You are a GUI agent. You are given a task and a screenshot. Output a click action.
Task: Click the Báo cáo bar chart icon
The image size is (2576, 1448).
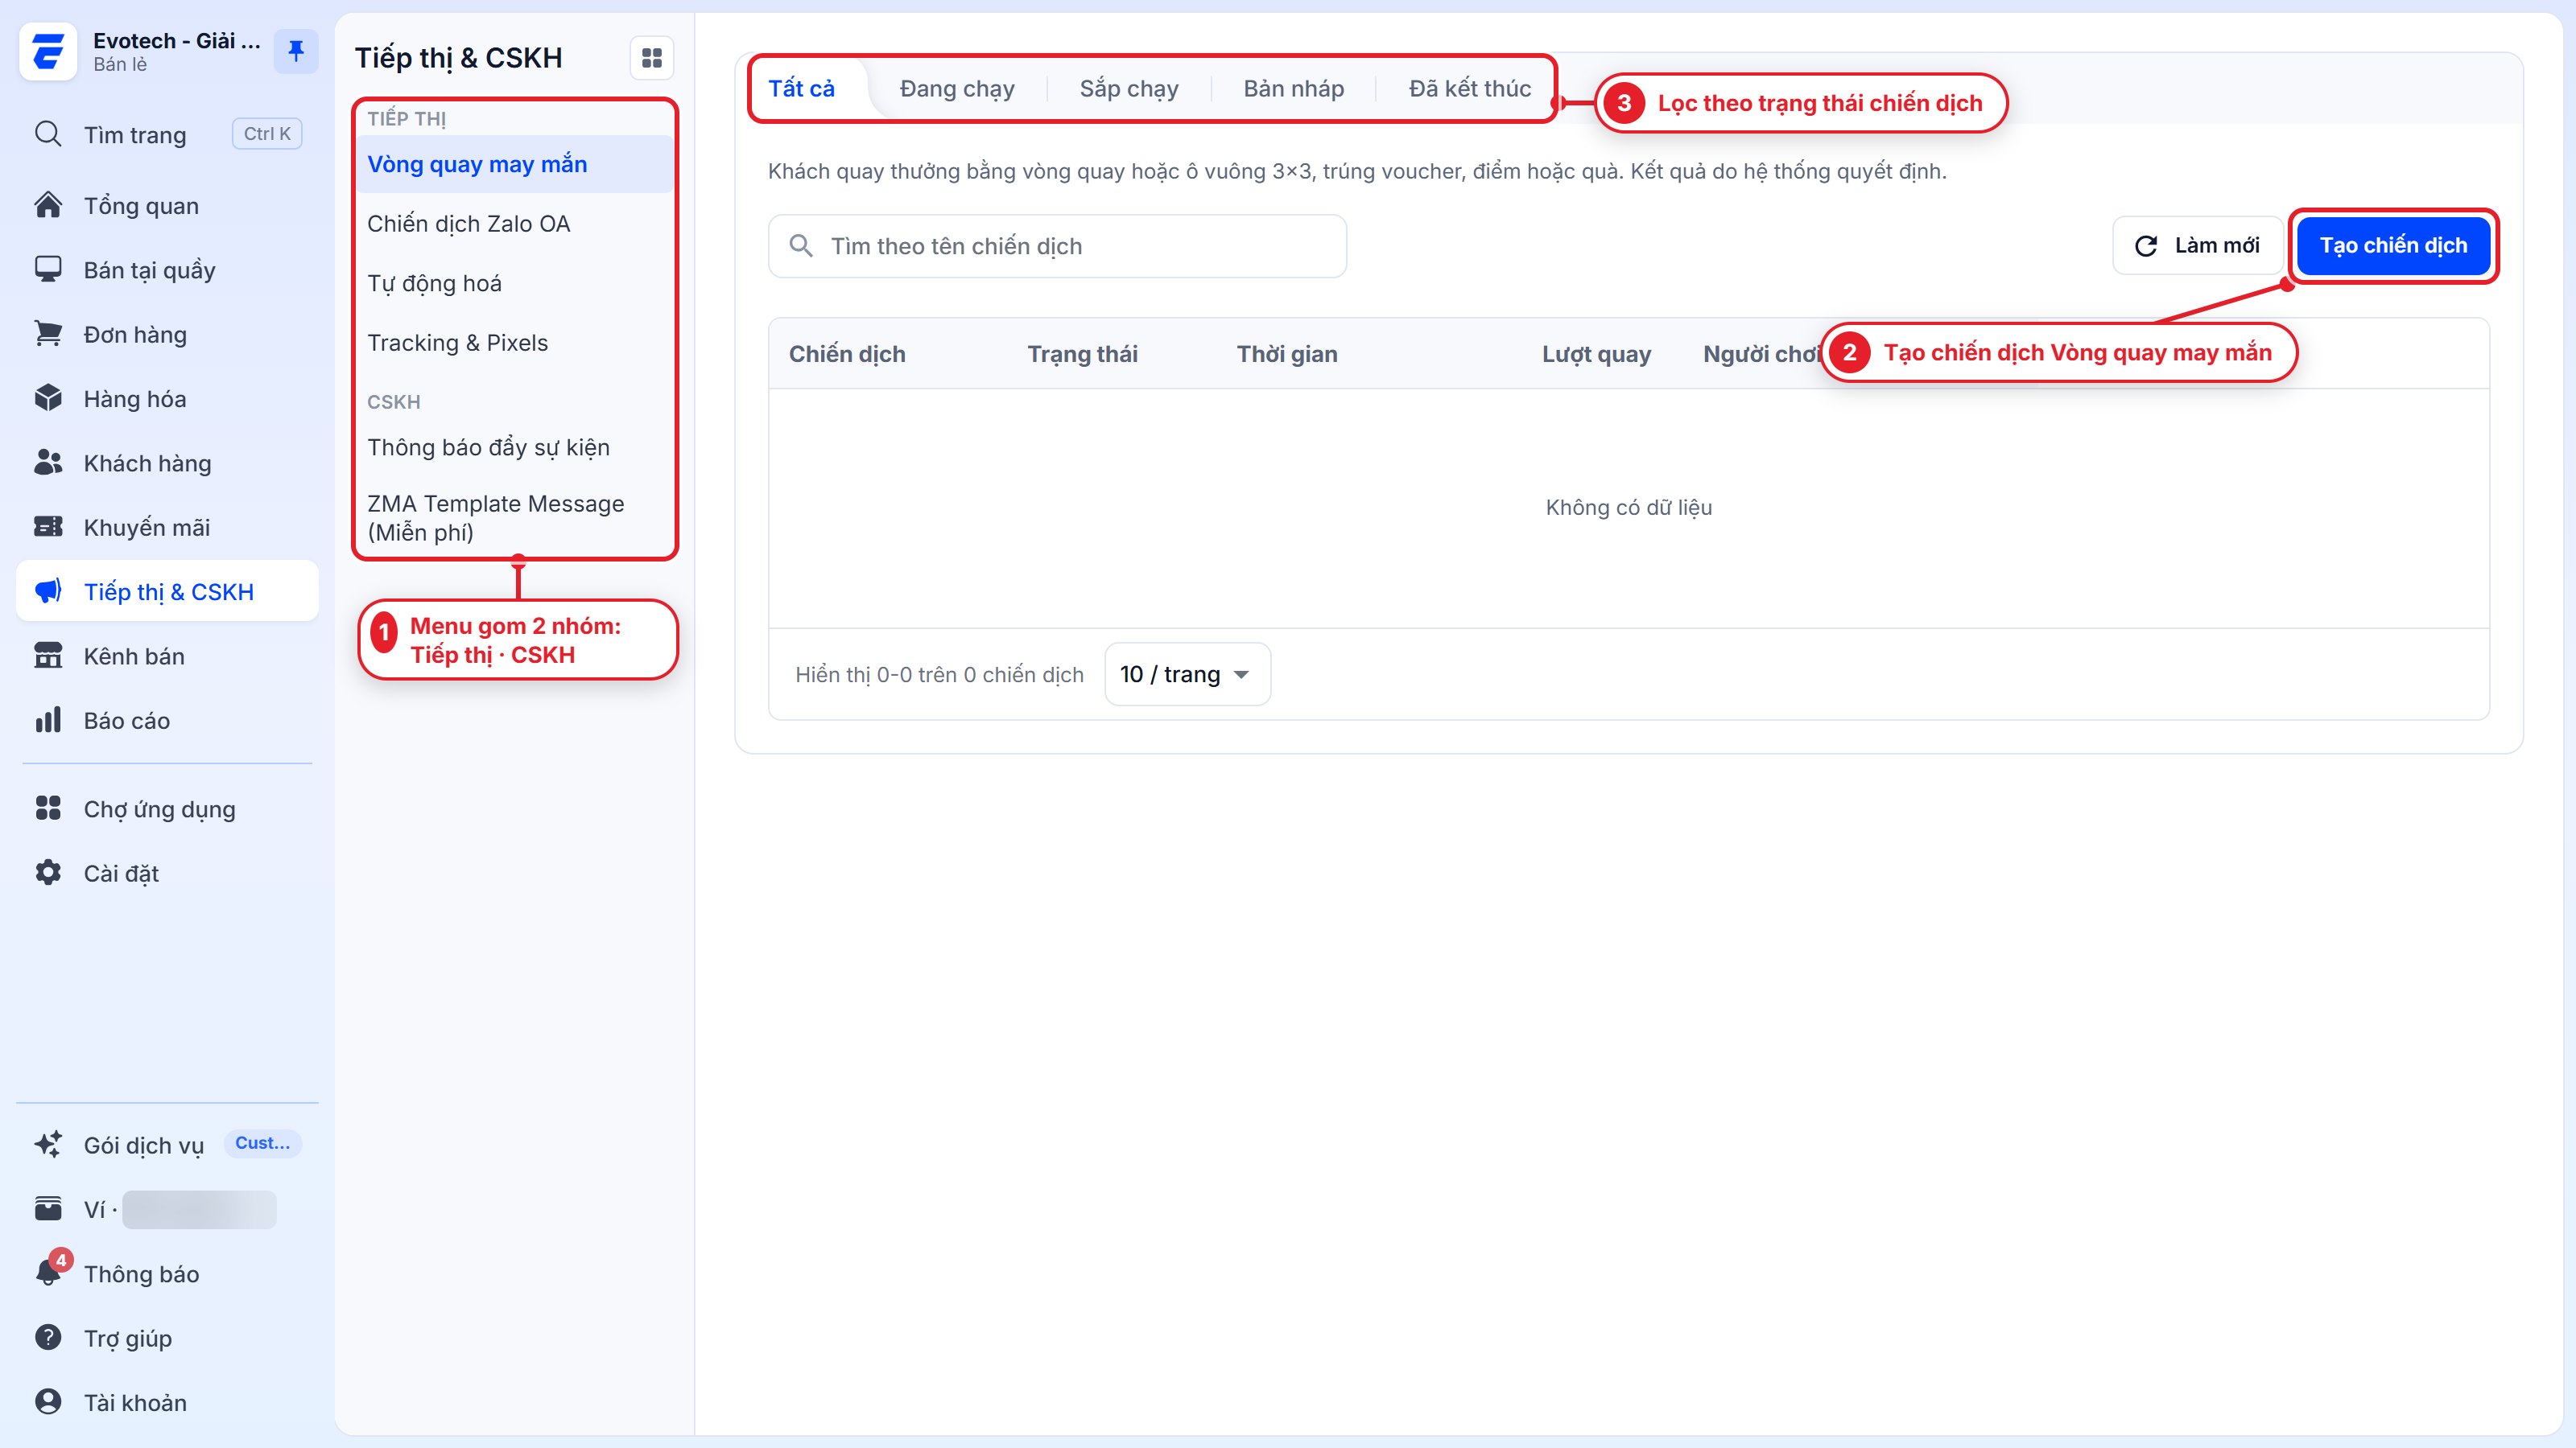48,719
